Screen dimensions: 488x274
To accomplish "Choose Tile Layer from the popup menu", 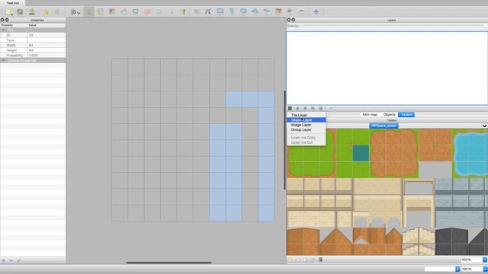I will [x=307, y=115].
